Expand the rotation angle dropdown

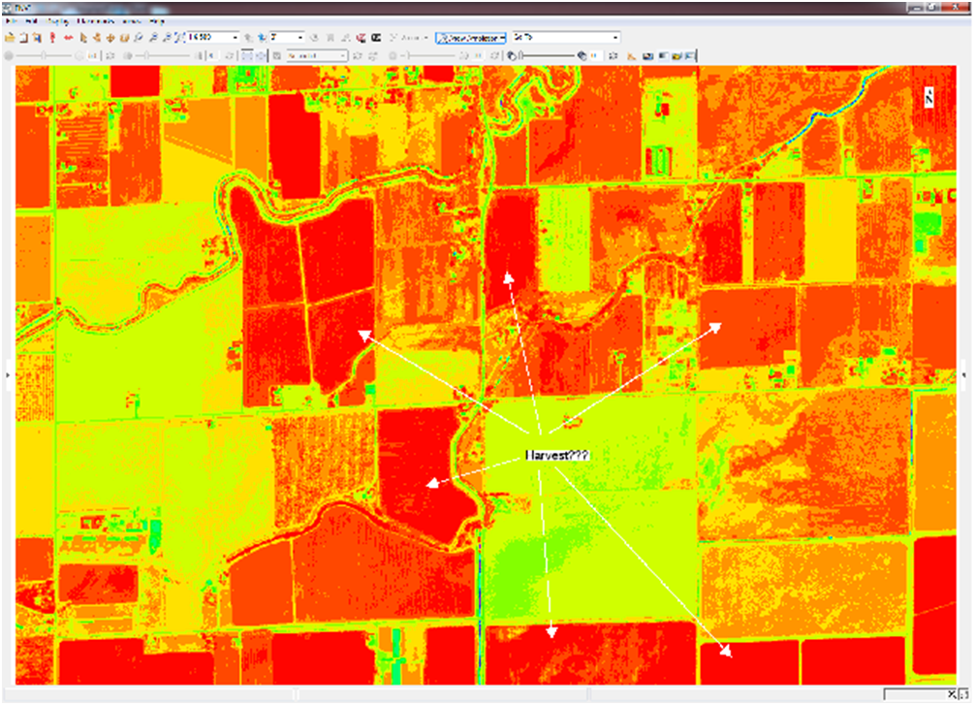coord(300,38)
